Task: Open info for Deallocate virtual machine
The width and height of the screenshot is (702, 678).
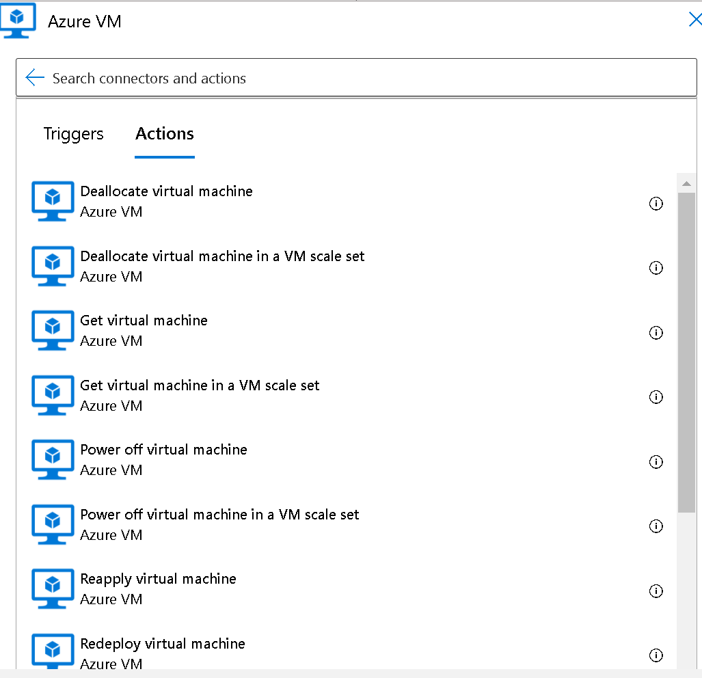Action: 656,203
